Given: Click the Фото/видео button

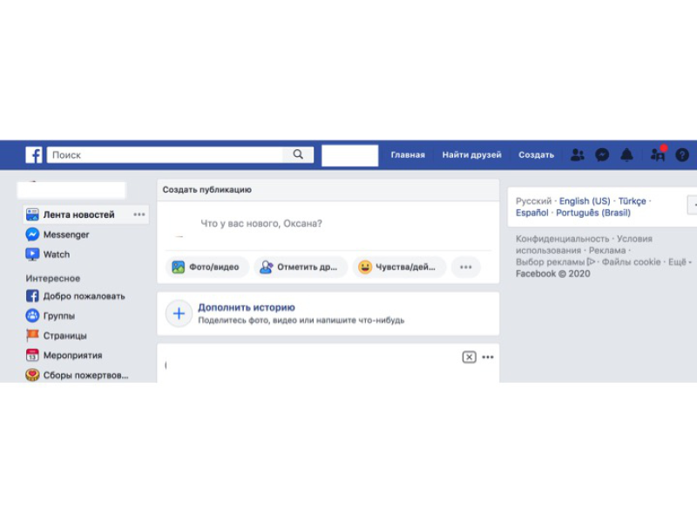Looking at the screenshot, I should pyautogui.click(x=206, y=267).
